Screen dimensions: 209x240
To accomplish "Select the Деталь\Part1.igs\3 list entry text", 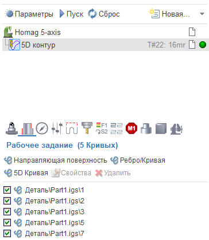I will click(55, 212).
